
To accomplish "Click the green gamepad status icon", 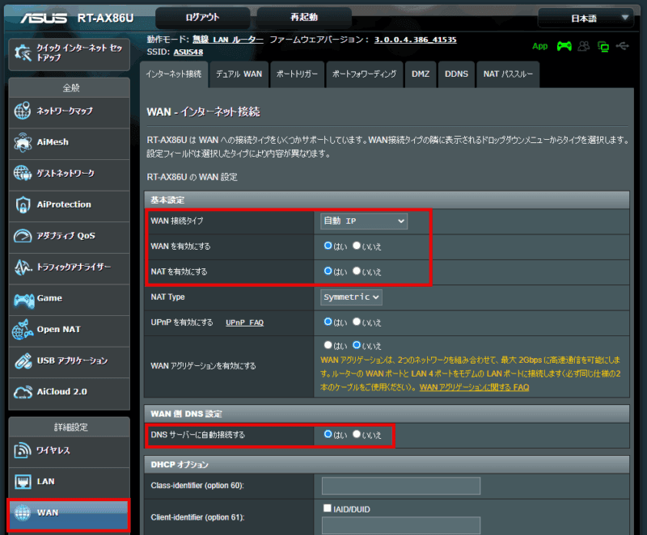I will pos(564,46).
